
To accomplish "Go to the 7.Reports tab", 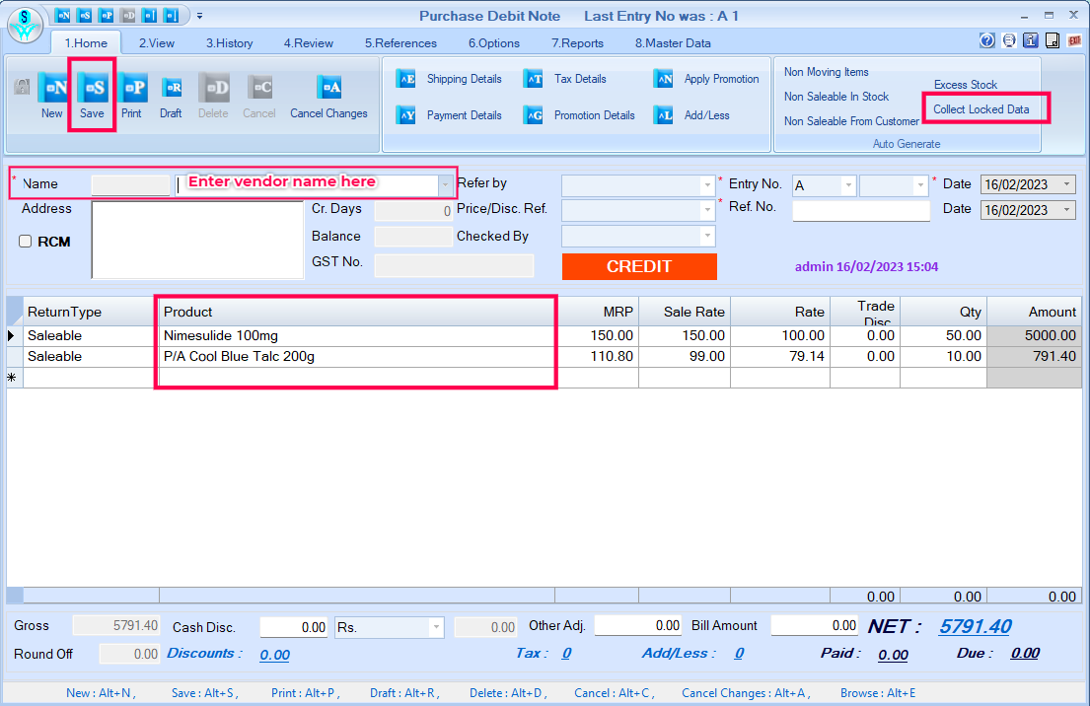I will [x=578, y=43].
